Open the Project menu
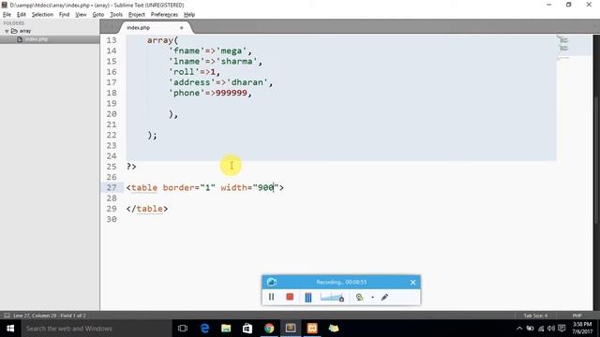 pos(137,15)
